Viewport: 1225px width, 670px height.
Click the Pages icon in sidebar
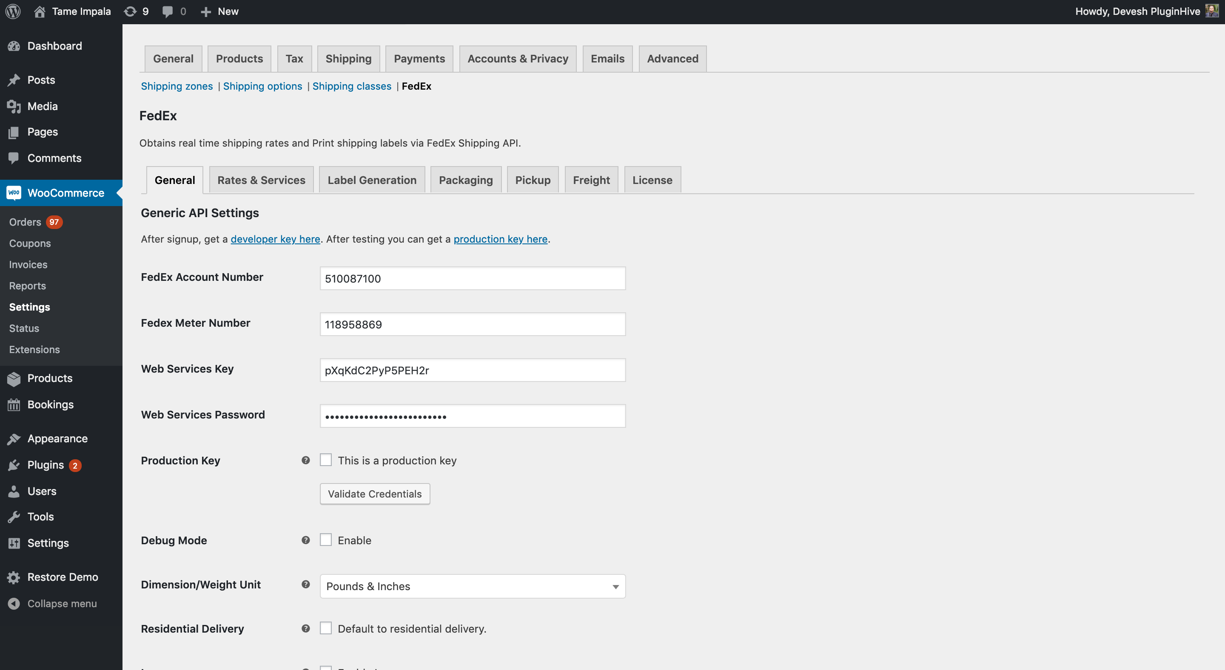14,132
